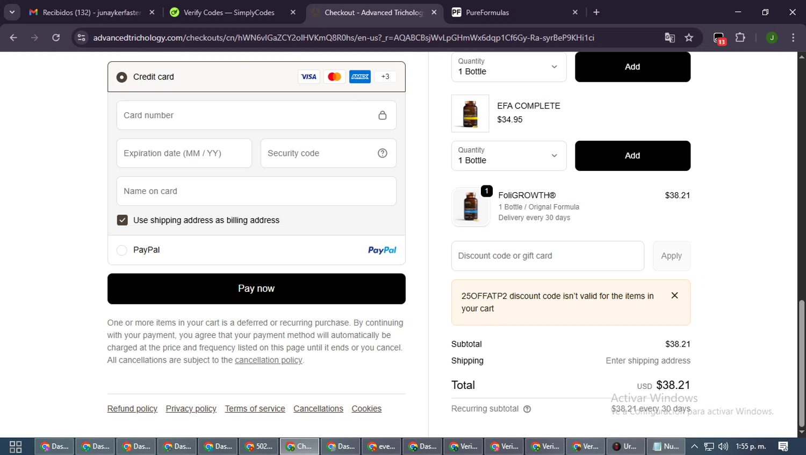Close the PureFormulas tab

pyautogui.click(x=575, y=12)
